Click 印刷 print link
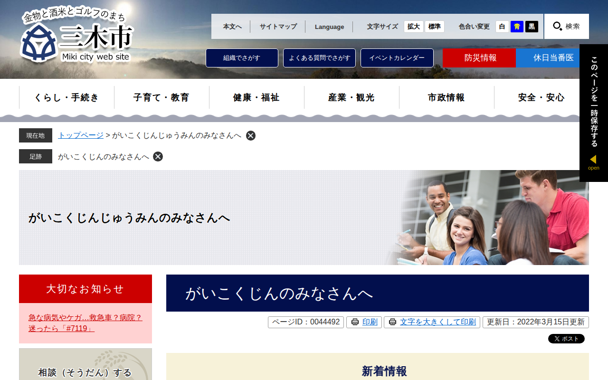Screen dimensions: 608x380 click(370, 322)
